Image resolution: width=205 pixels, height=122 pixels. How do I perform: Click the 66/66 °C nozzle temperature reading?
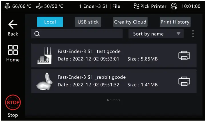coord(22,6)
